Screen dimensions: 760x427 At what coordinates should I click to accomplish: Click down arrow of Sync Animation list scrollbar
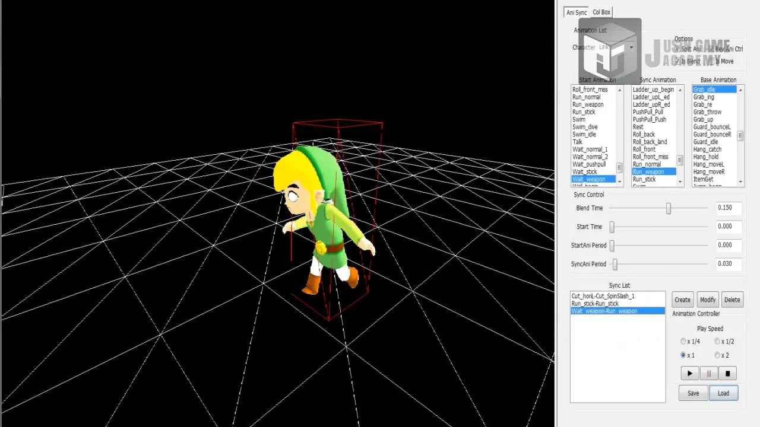[680, 181]
